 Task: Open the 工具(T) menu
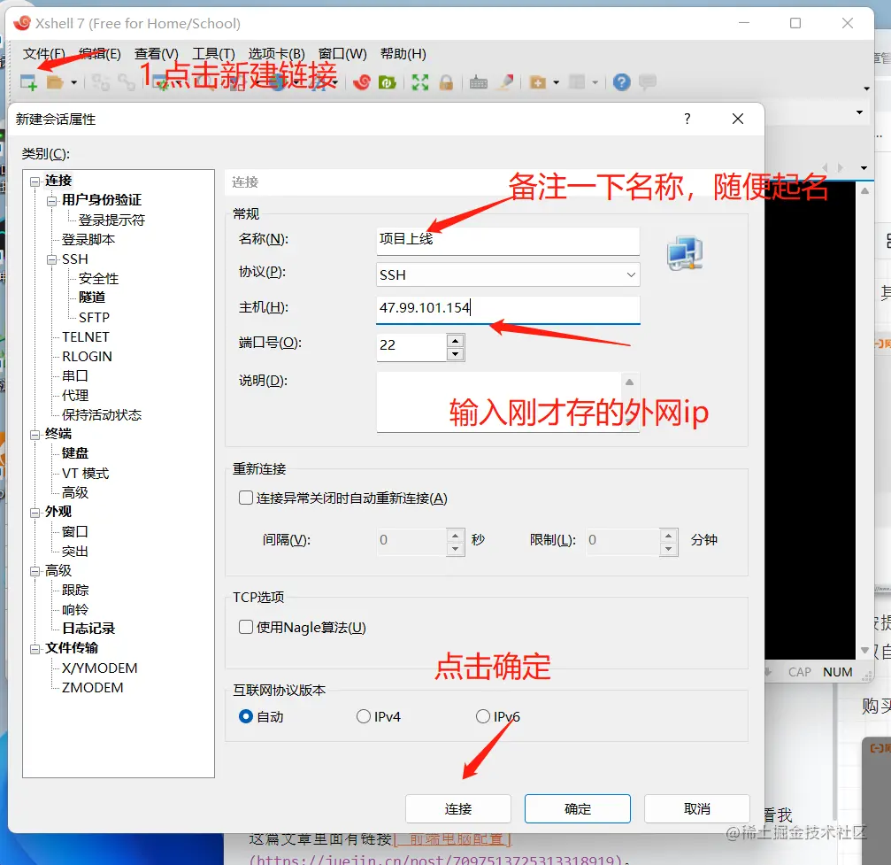(213, 54)
